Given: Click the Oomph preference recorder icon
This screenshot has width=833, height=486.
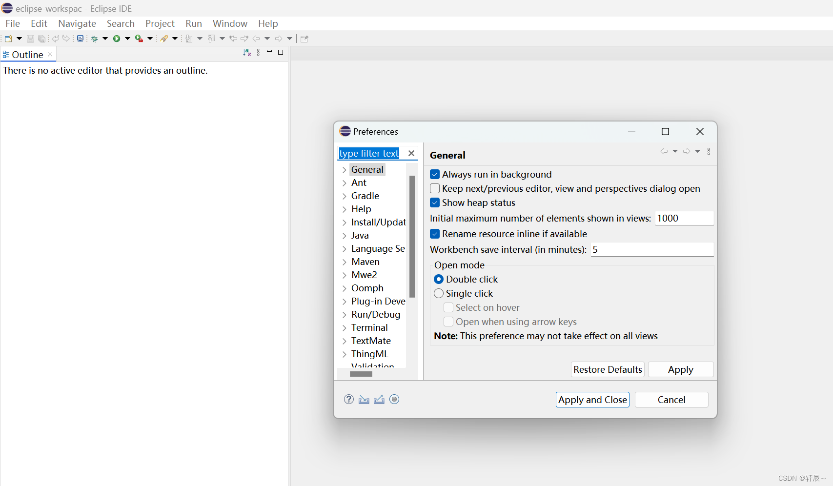Looking at the screenshot, I should click(394, 399).
